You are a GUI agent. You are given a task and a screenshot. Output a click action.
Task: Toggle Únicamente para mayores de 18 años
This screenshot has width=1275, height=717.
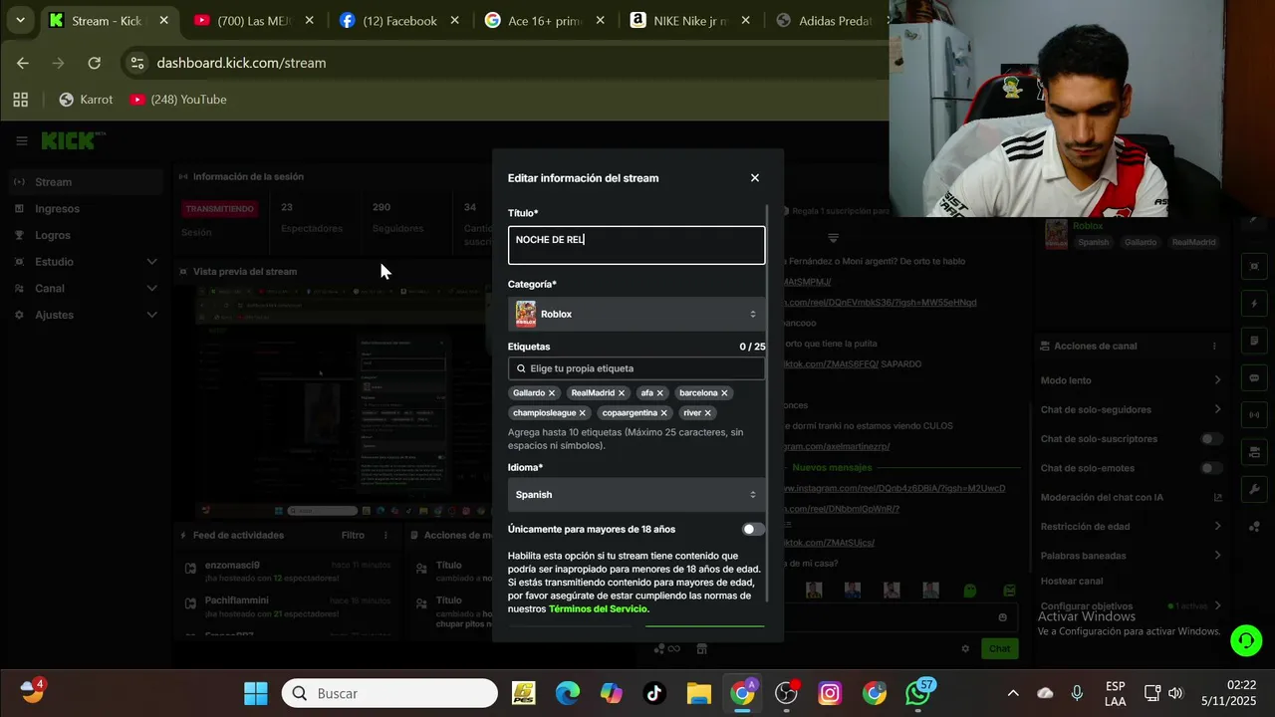click(753, 530)
